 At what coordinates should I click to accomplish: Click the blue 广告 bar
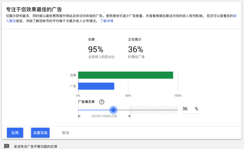[96, 86]
